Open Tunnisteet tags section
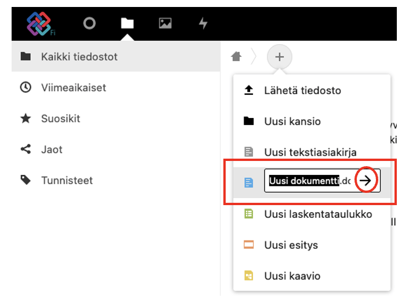 67,181
